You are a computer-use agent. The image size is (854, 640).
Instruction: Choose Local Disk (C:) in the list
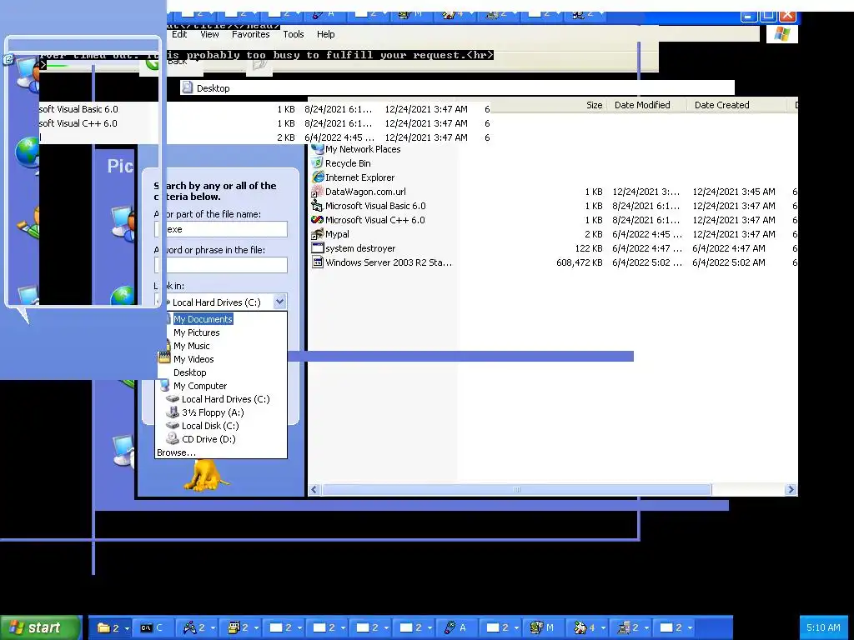(x=210, y=426)
